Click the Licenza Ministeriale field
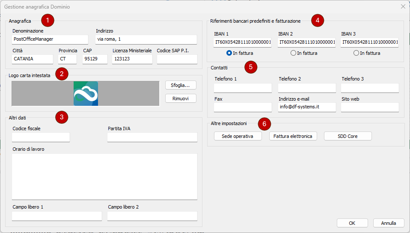410x233 pixels. click(132, 59)
